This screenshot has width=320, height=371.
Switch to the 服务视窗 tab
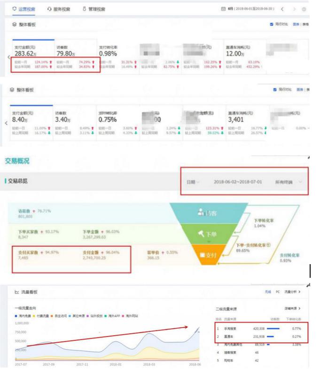(59, 9)
